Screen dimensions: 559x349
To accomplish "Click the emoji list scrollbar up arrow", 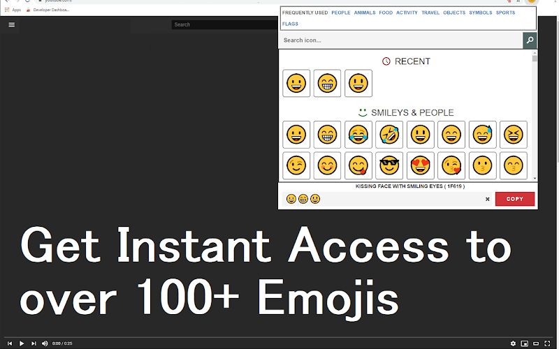I will 535,53.
